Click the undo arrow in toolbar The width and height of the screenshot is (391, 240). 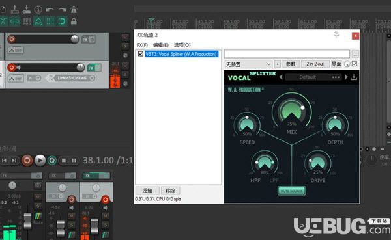[x=50, y=10]
